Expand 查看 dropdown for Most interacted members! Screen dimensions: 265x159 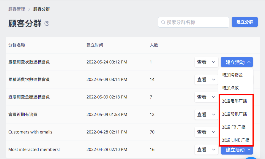(214, 150)
